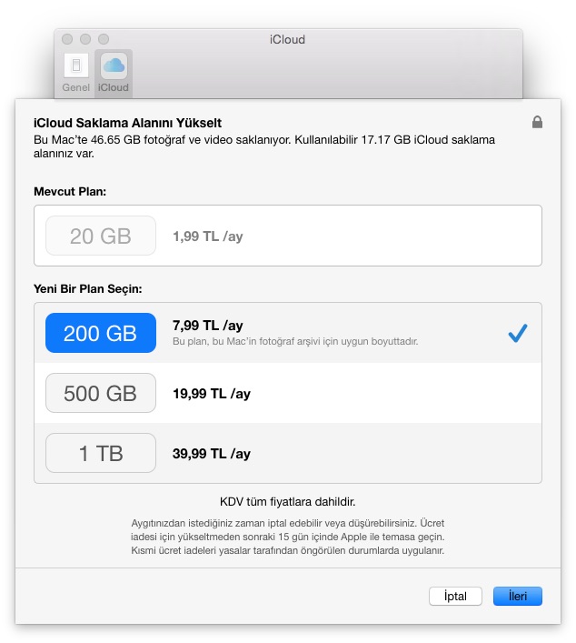Click the greyed 20 GB current plan badge

pos(100,236)
